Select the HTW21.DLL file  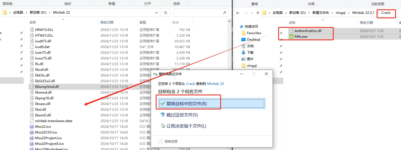pyautogui.click(x=44, y=35)
